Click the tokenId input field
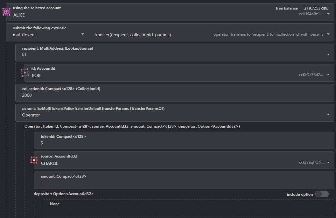The image size is (336, 218). tap(184, 140)
